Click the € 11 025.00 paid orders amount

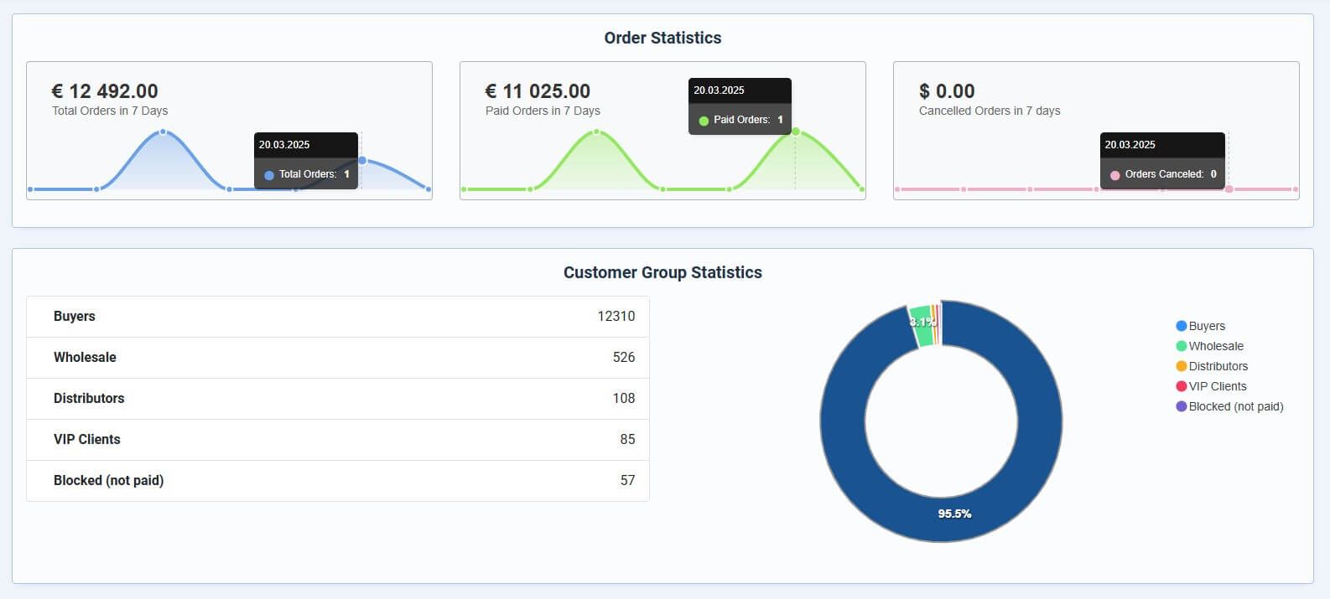pos(538,91)
